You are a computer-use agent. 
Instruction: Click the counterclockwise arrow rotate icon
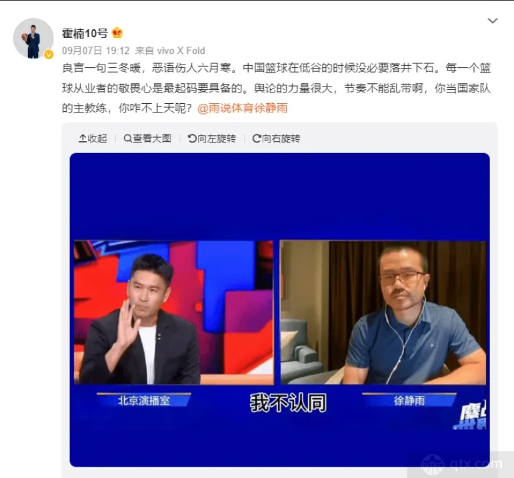click(192, 139)
